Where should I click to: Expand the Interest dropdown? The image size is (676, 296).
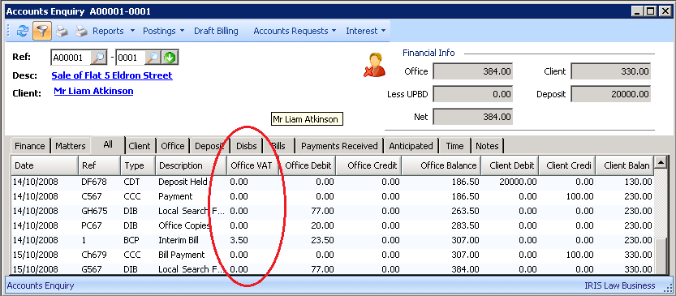pyautogui.click(x=365, y=31)
